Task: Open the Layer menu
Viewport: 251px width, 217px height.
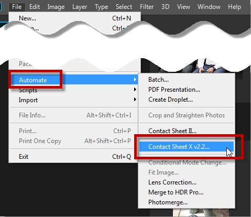Action: (x=80, y=7)
